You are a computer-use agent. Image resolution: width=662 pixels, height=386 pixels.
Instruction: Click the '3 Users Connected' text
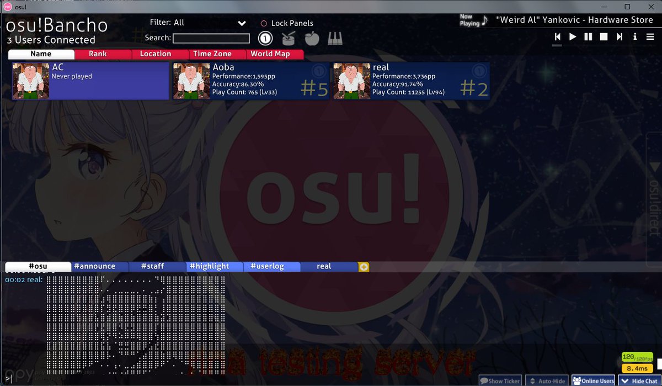click(51, 40)
